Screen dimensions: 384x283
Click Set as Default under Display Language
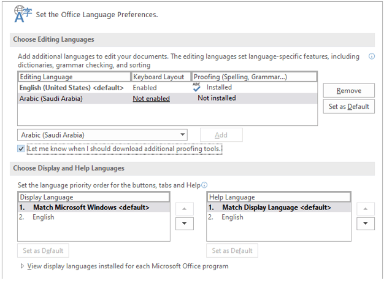tap(43, 250)
